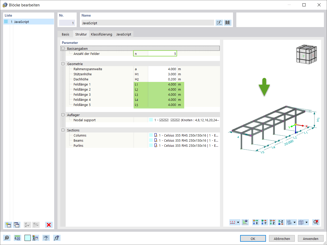
Task: Switch to the Struktur tab
Action: pyautogui.click(x=81, y=34)
